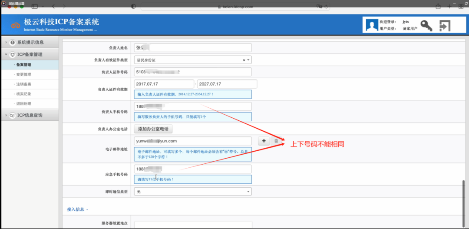
Task: Click the trash icon beside email address
Action: tap(276, 141)
